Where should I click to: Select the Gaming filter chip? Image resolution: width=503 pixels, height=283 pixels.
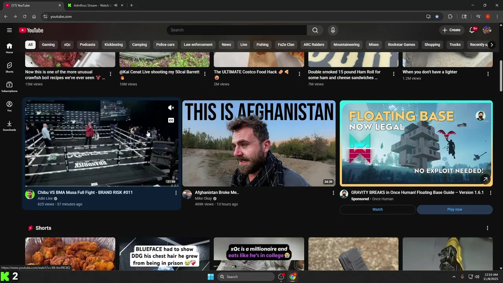tap(48, 45)
